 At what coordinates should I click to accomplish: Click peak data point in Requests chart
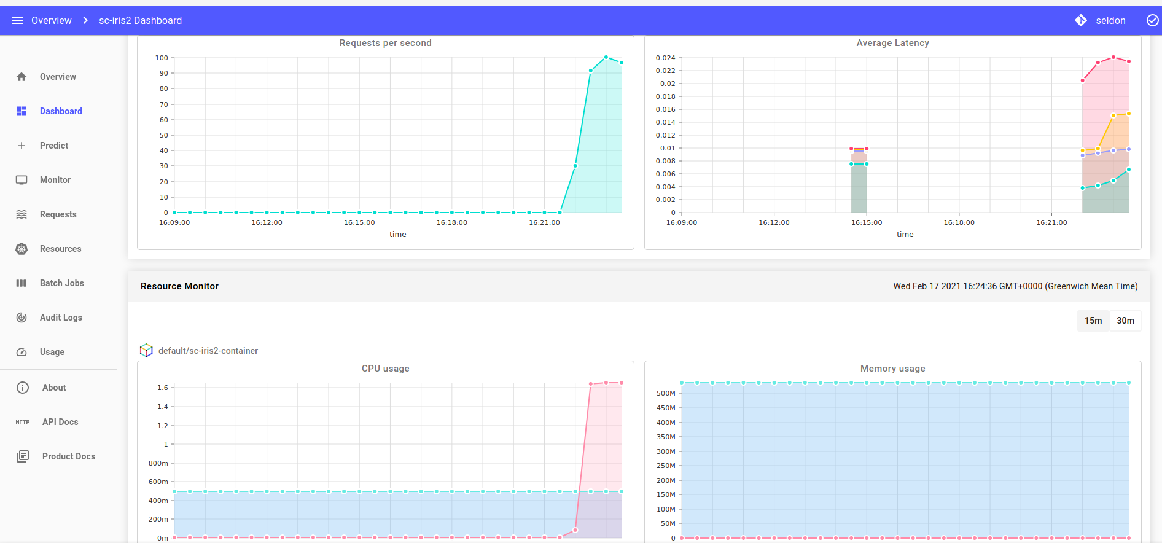click(x=606, y=57)
